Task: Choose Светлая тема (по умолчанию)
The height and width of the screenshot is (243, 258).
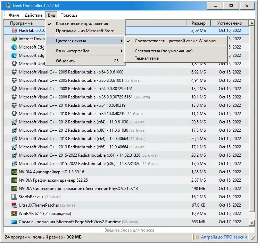Action: [x=176, y=51]
